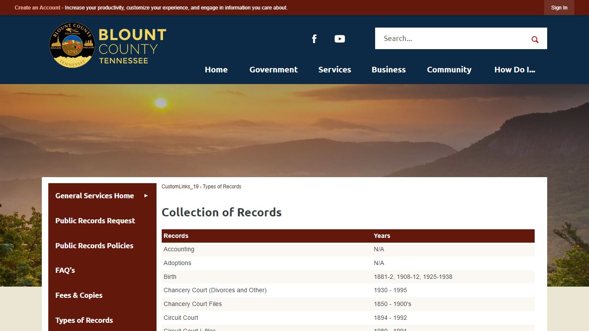
Task: Click the 1894 - 1992 years value
Action: click(390, 318)
